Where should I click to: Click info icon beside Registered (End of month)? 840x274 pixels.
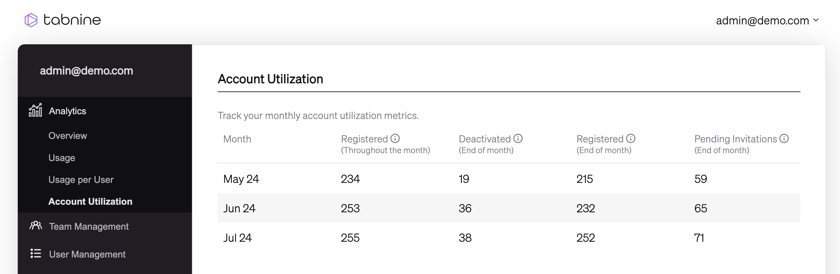click(x=631, y=139)
